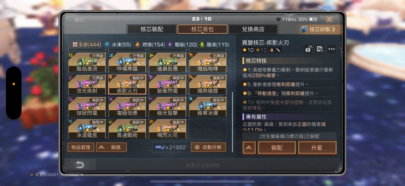
Task: Select the 冰凍(55) snowflake filter
Action: [x=118, y=45]
